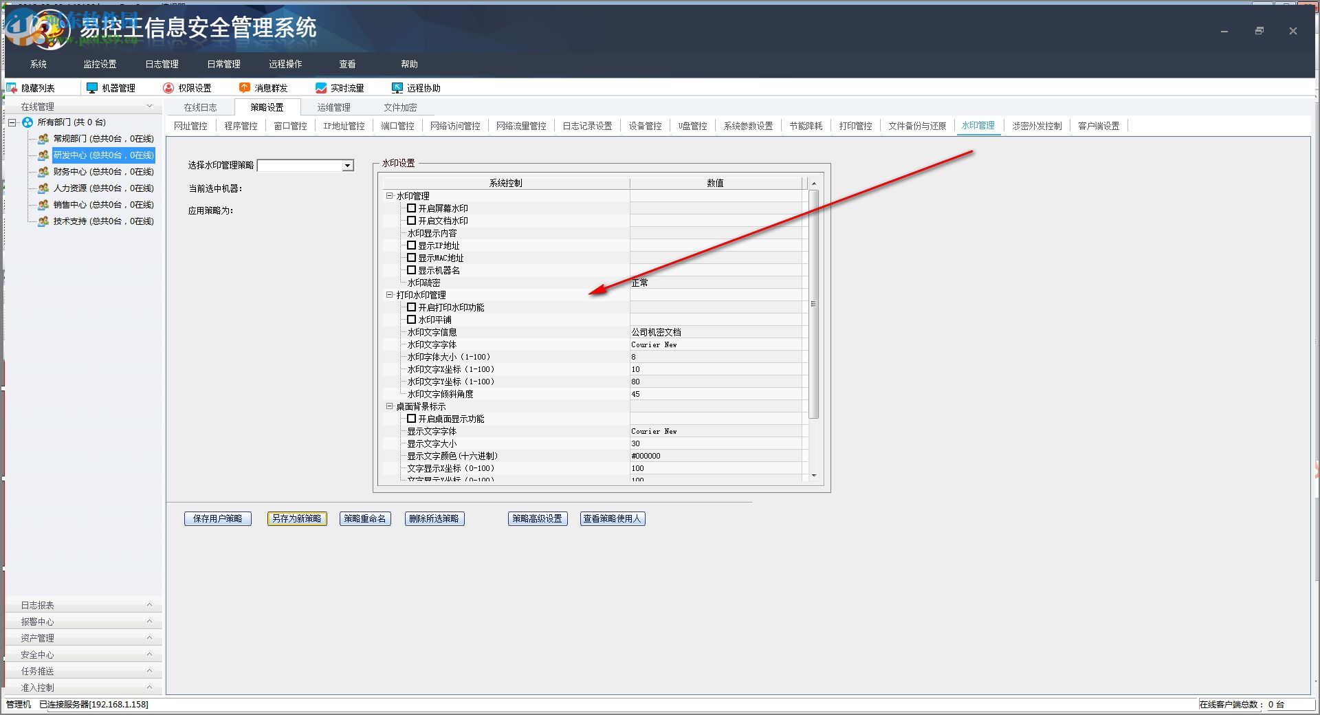The height and width of the screenshot is (715, 1320).
Task: Open the 涉密外发控制 tab
Action: [1037, 126]
